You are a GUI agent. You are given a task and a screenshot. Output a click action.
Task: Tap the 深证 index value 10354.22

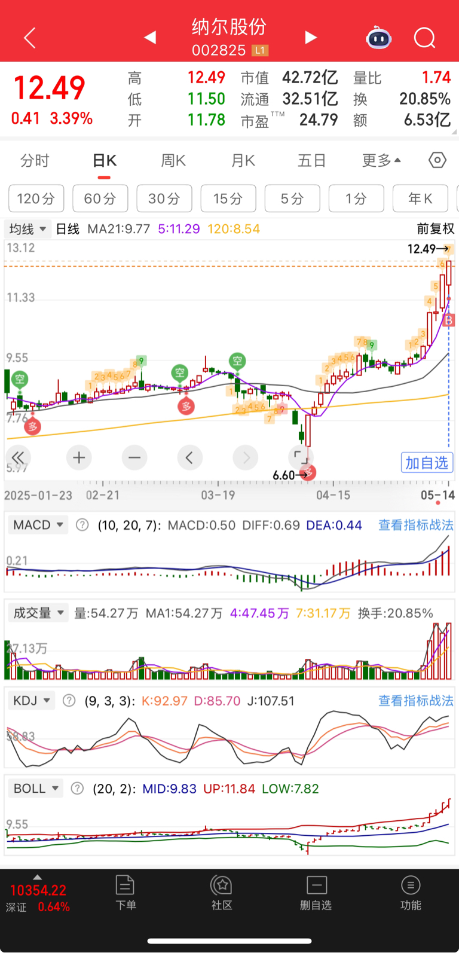(38, 890)
